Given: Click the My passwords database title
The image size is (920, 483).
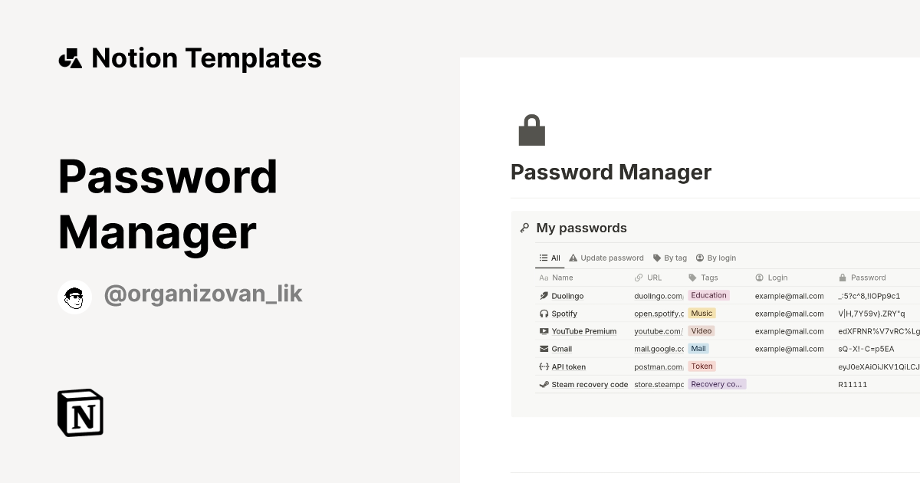Looking at the screenshot, I should (x=581, y=227).
